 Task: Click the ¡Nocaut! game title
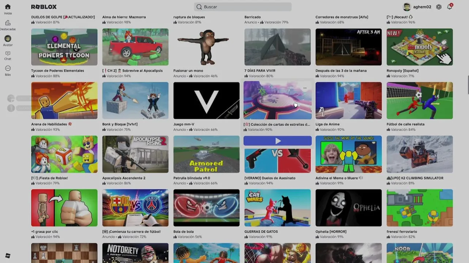pyautogui.click(x=400, y=17)
